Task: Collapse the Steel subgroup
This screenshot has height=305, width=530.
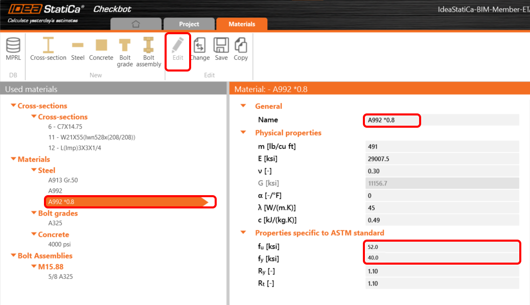Action: pos(33,170)
